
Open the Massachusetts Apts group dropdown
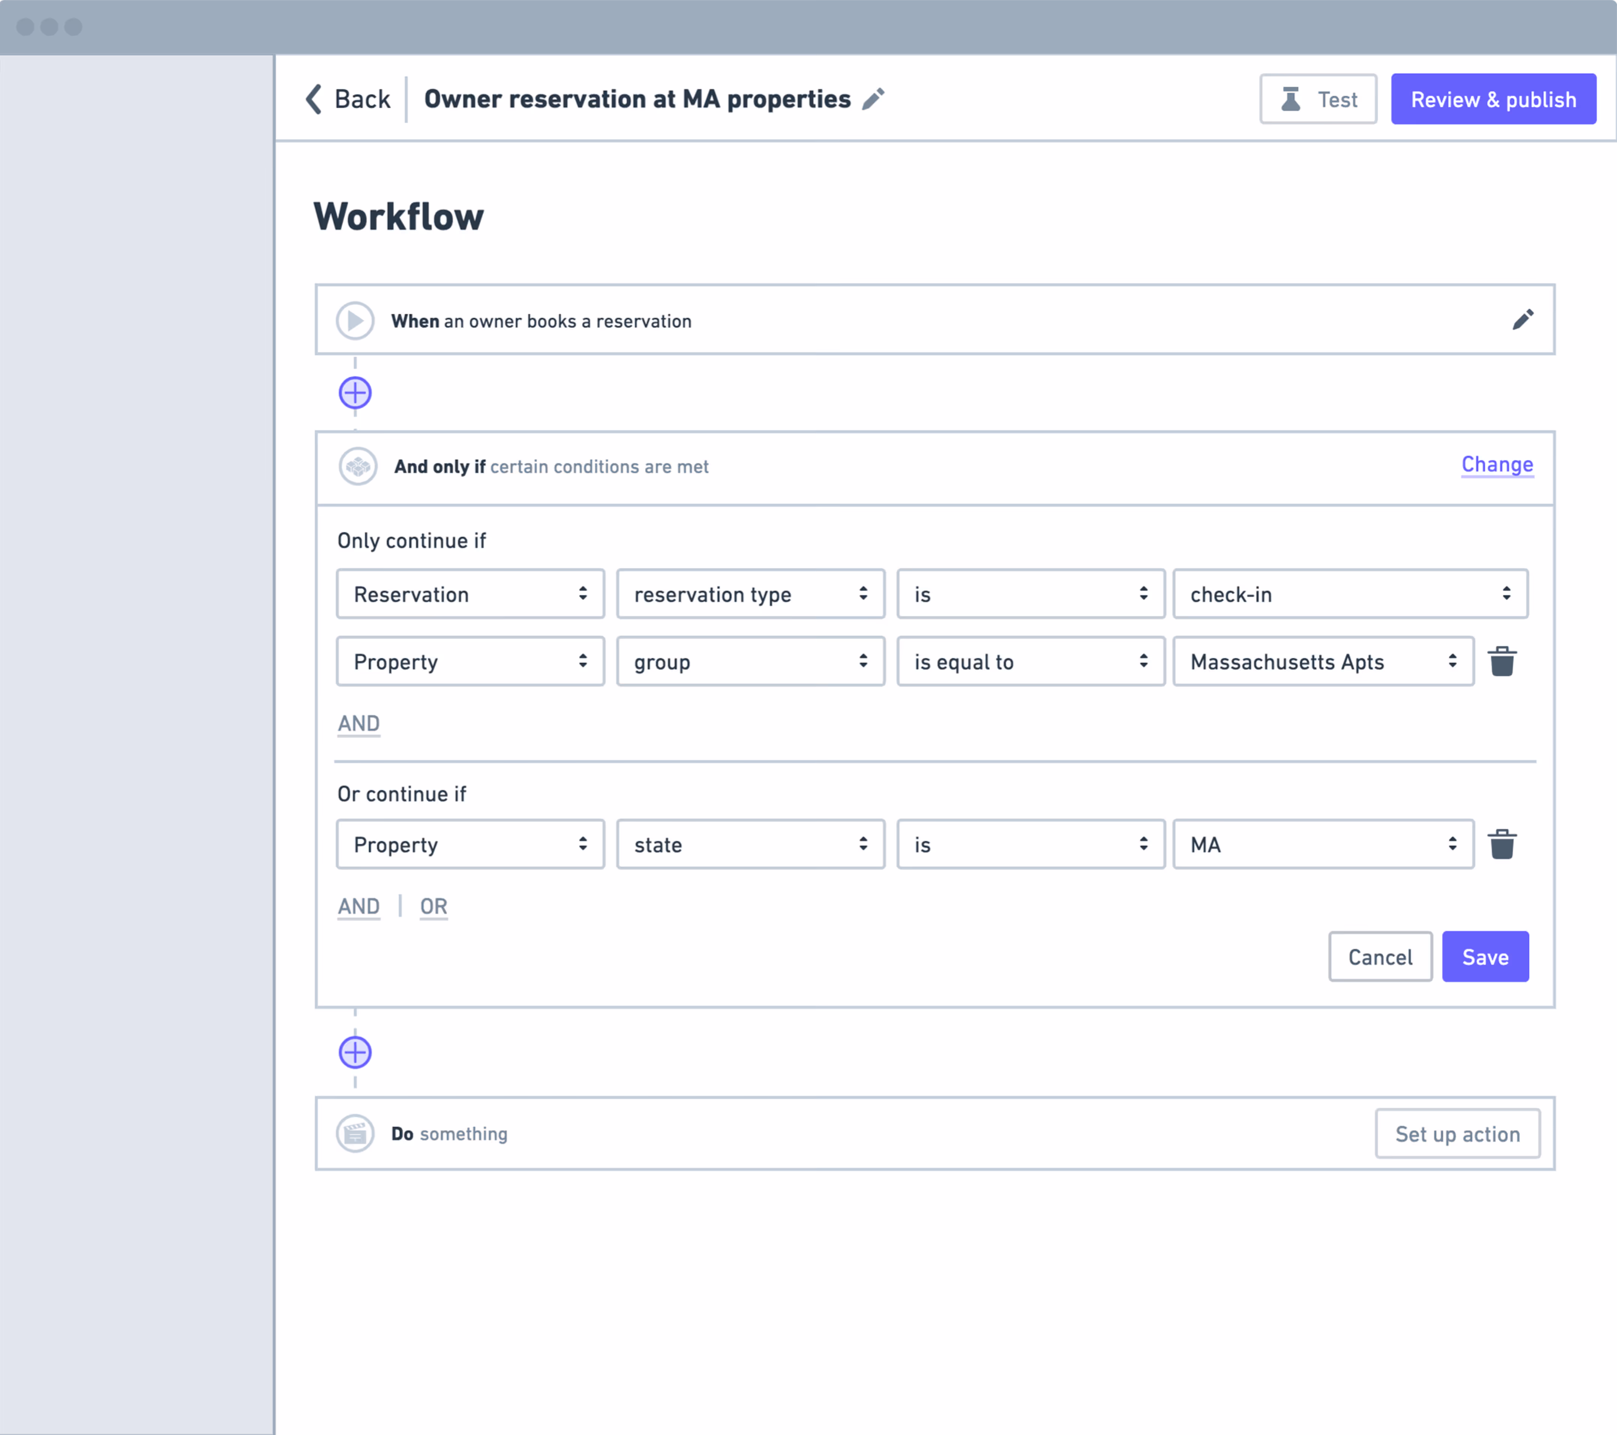click(x=1323, y=662)
